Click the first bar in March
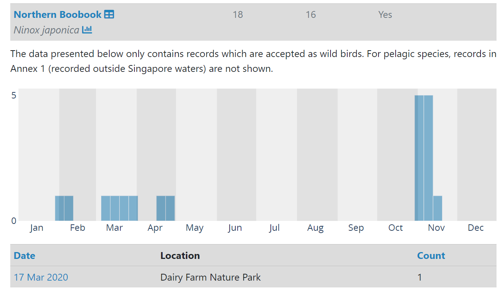 click(105, 208)
